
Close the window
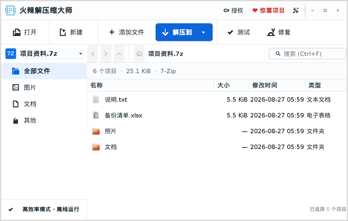click(338, 11)
